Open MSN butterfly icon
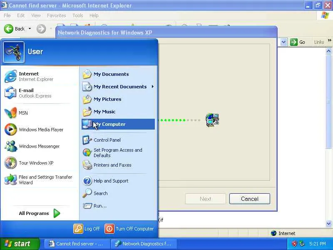The height and width of the screenshot is (250, 333). [10, 113]
